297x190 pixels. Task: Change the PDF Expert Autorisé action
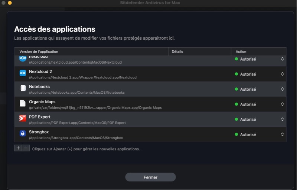(x=282, y=120)
